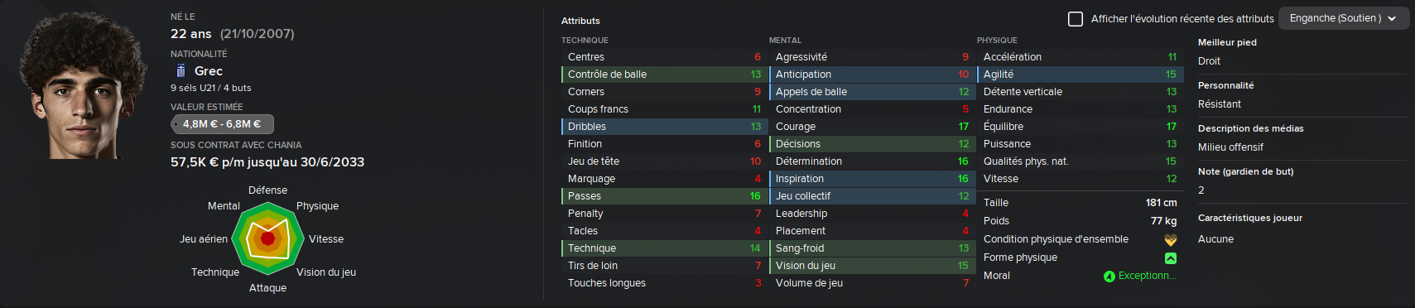Click the small dot on the estimated value badge
Viewport: 1415px width, 308px height.
pyautogui.click(x=176, y=124)
